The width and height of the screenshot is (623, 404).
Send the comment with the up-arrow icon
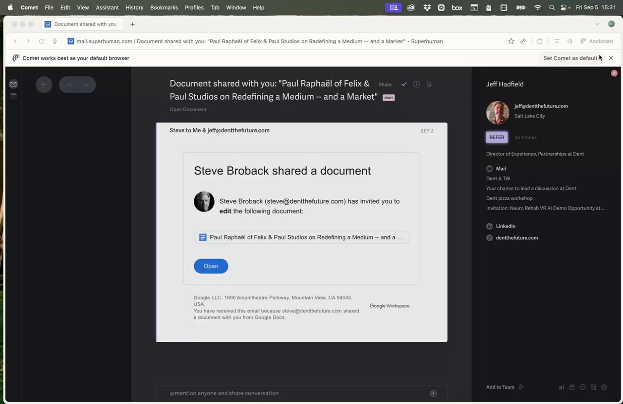[433, 394]
